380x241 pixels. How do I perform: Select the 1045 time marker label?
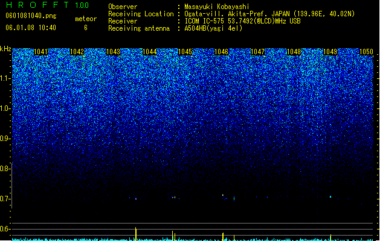pos(185,52)
